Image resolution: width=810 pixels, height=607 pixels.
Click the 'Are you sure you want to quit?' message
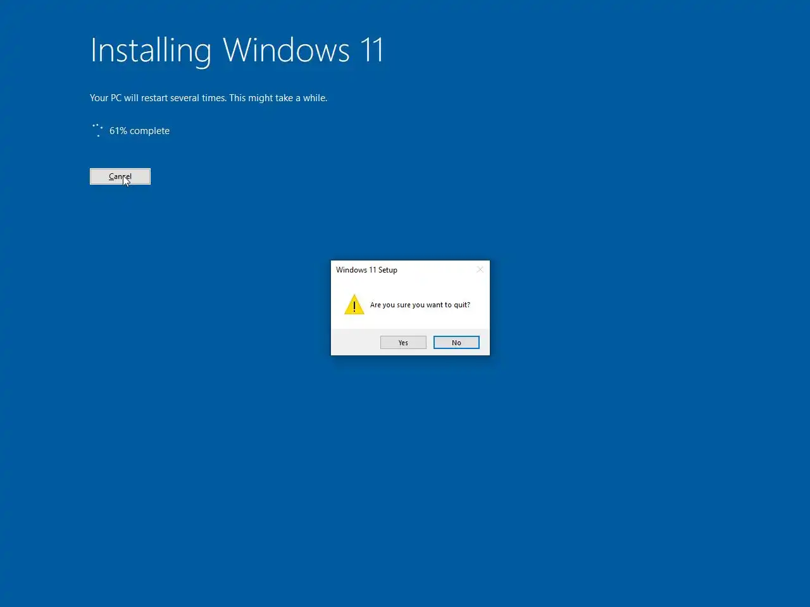coord(420,305)
